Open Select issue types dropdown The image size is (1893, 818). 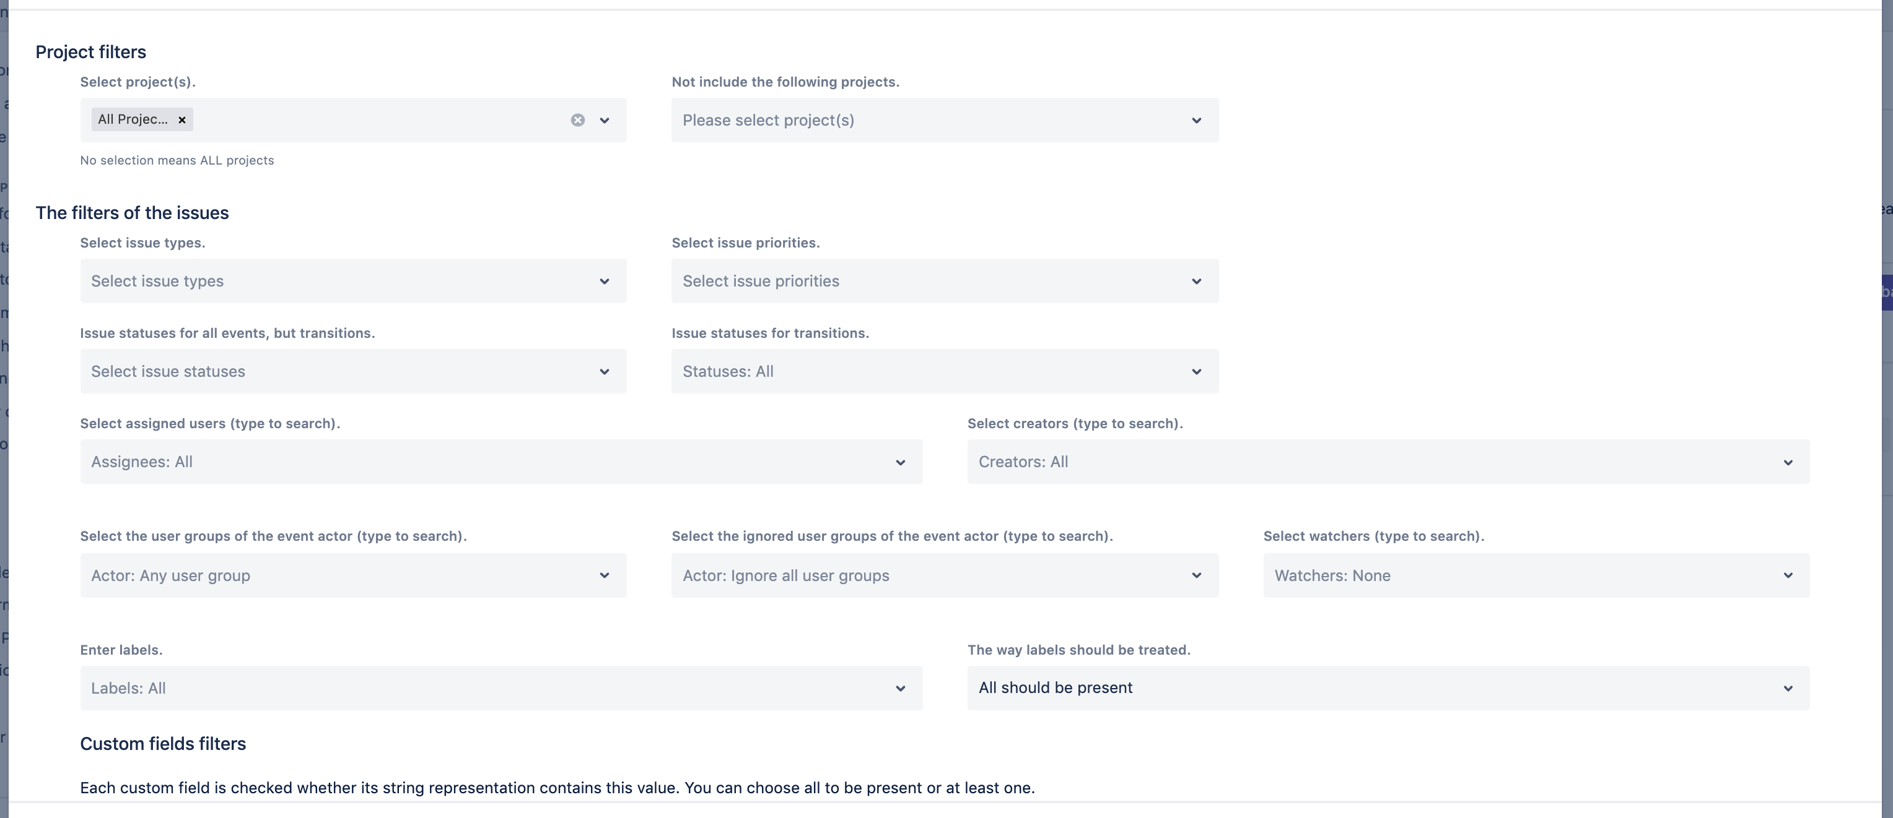[352, 280]
